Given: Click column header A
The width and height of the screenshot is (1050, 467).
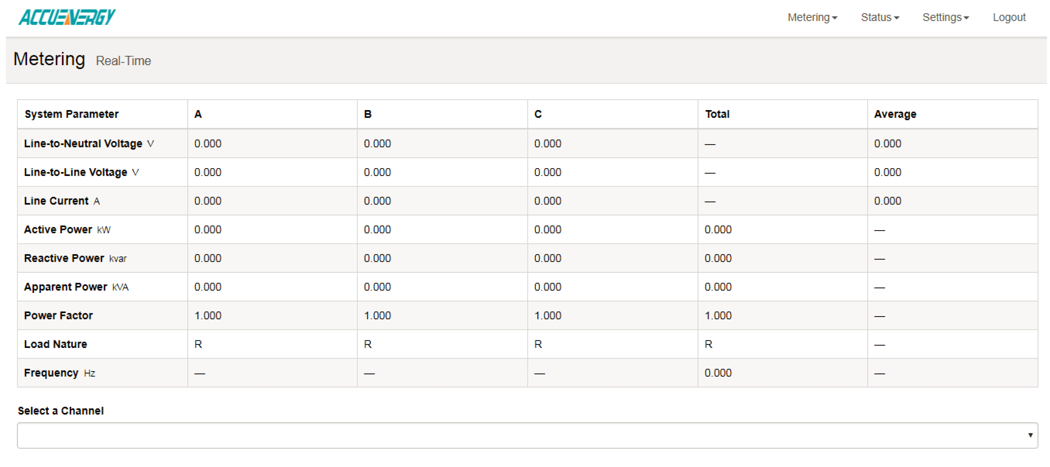Looking at the screenshot, I should tap(198, 114).
